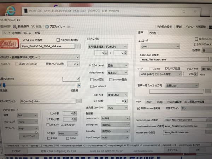Open the preset speed fast dropdown

tap(28, 115)
